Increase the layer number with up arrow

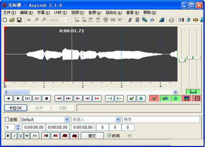point(18,126)
